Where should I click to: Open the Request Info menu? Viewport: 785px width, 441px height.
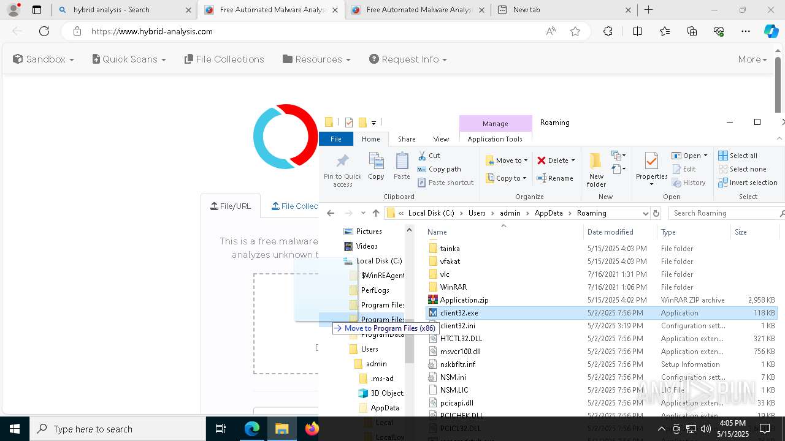pos(408,59)
